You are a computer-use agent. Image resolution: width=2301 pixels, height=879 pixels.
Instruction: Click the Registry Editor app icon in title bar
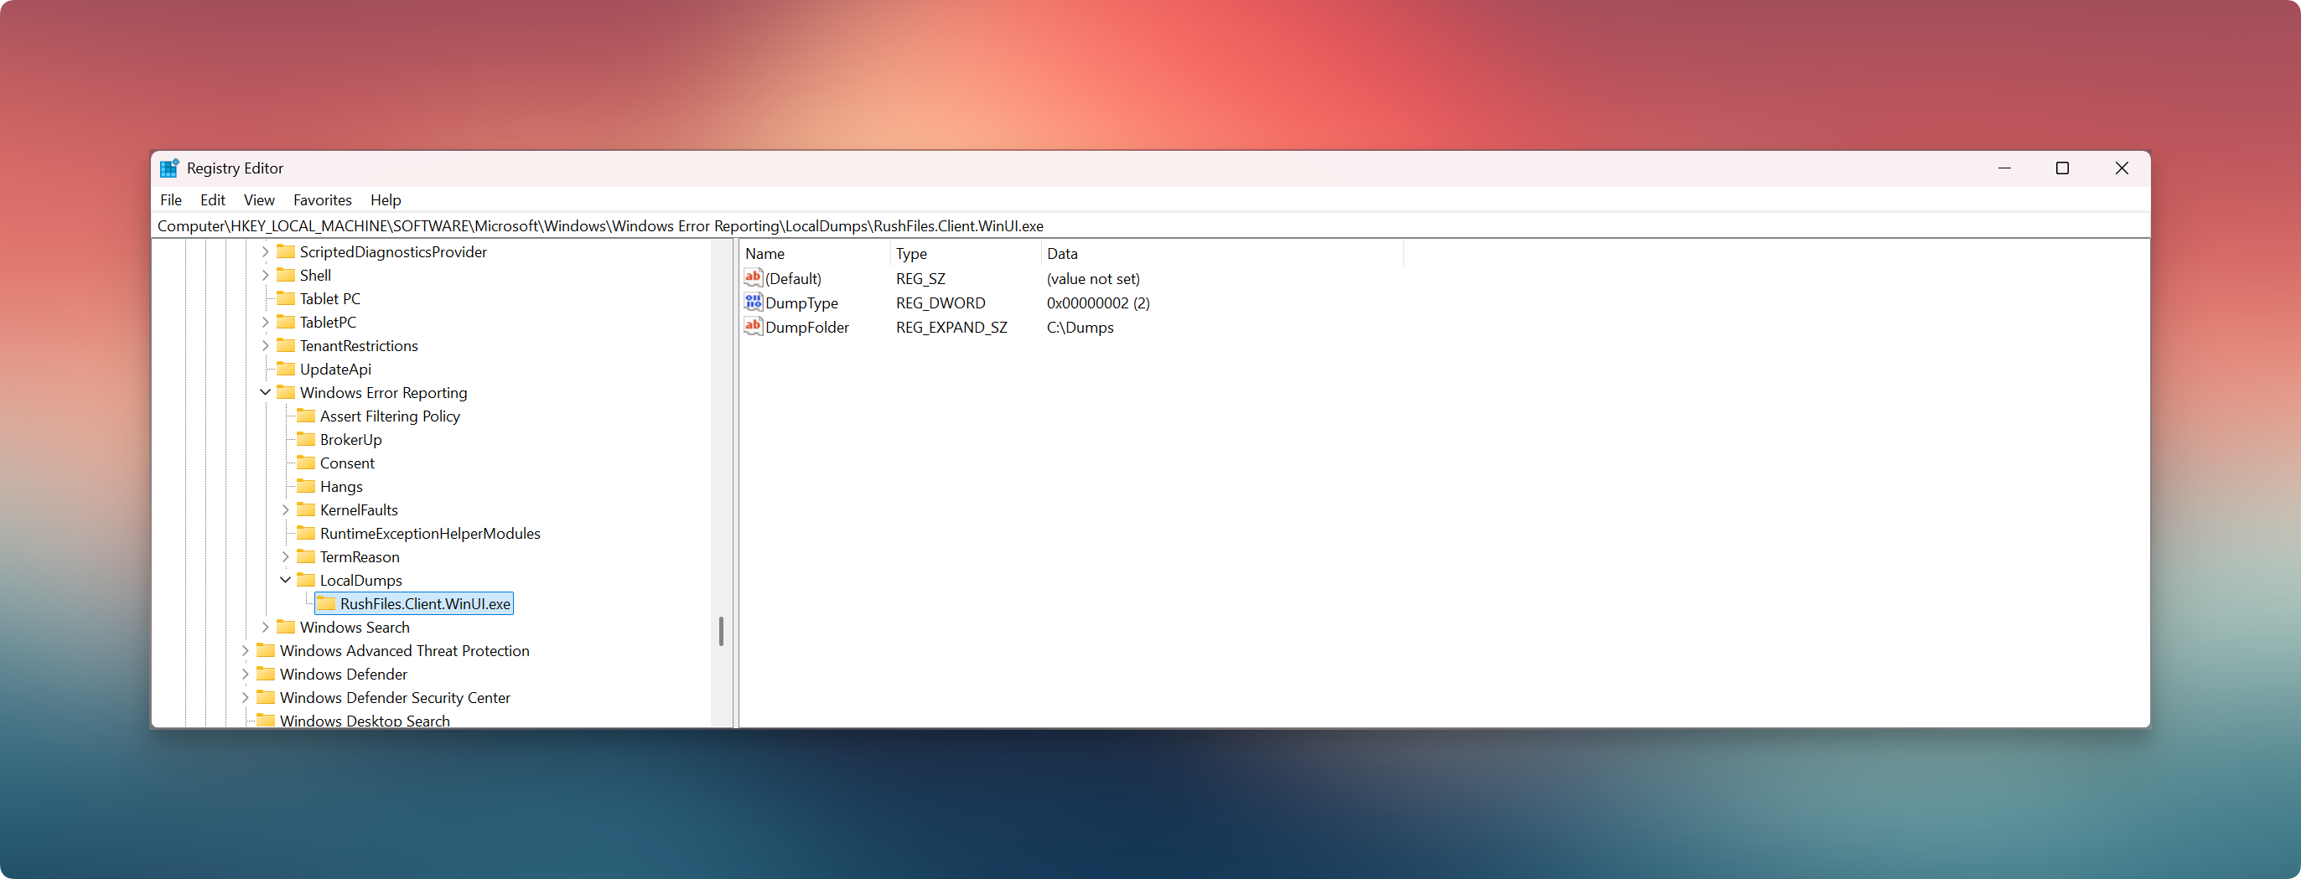point(168,168)
